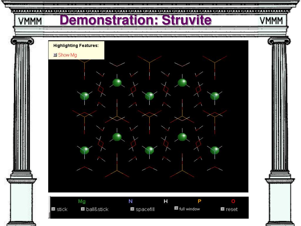Screen dimensions: 301x226
Task: Check the ball&stick display box
Action: pos(83,209)
